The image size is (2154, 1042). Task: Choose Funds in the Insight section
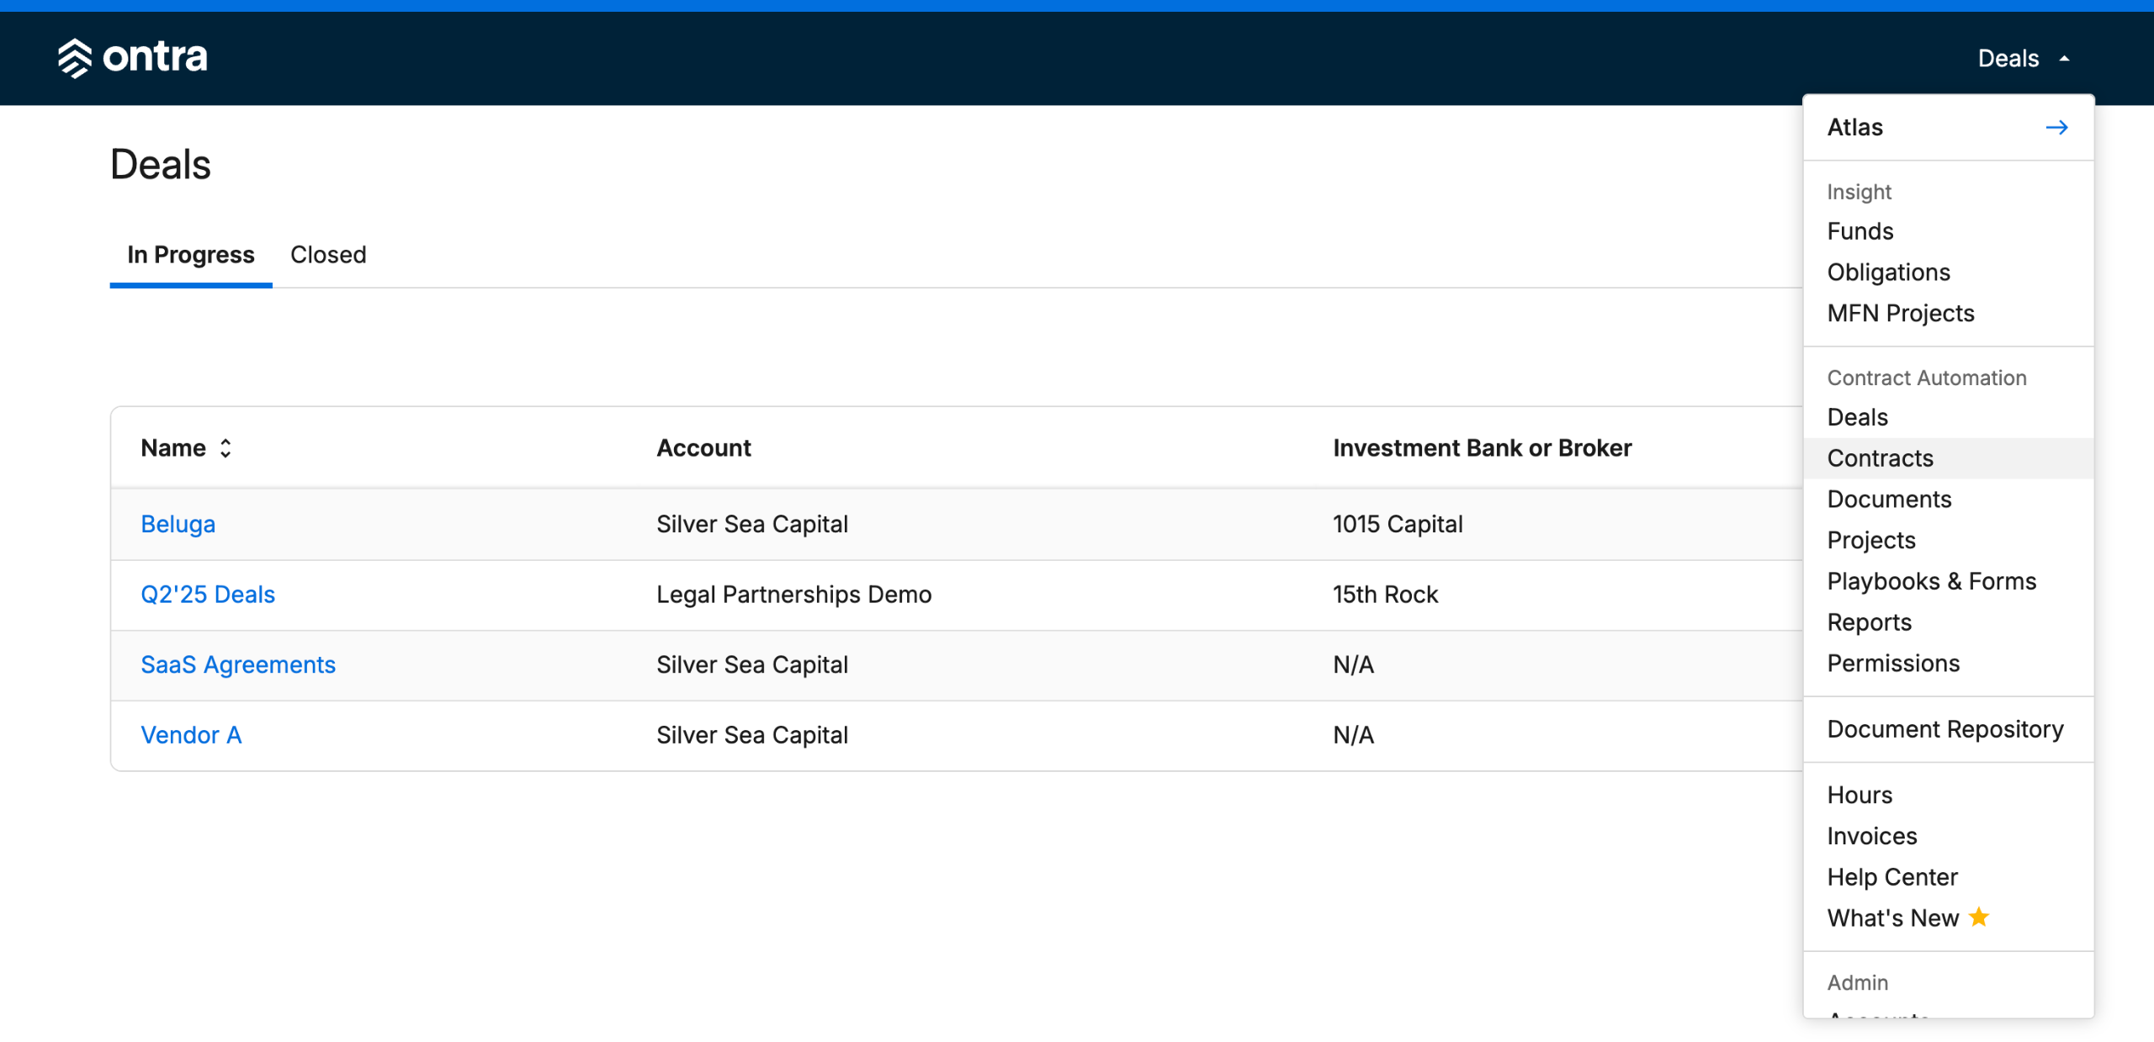click(1860, 231)
